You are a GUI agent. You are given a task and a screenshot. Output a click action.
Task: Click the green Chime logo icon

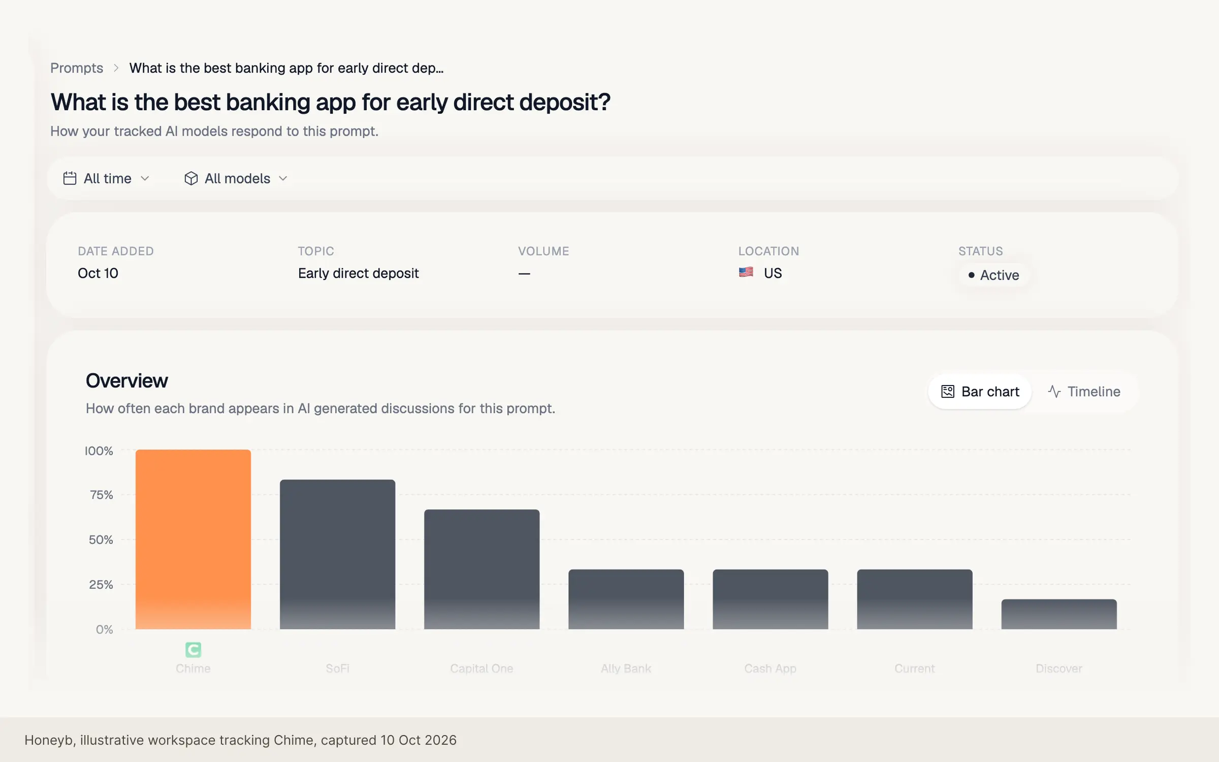193,650
